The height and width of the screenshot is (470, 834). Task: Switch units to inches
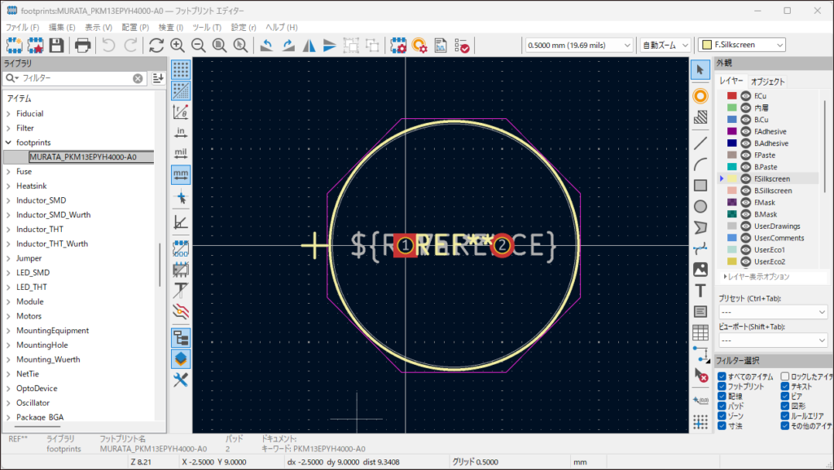pyautogui.click(x=181, y=132)
